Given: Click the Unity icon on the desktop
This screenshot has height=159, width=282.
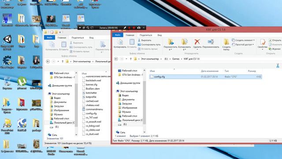Looking at the screenshot, I should pos(7,40).
